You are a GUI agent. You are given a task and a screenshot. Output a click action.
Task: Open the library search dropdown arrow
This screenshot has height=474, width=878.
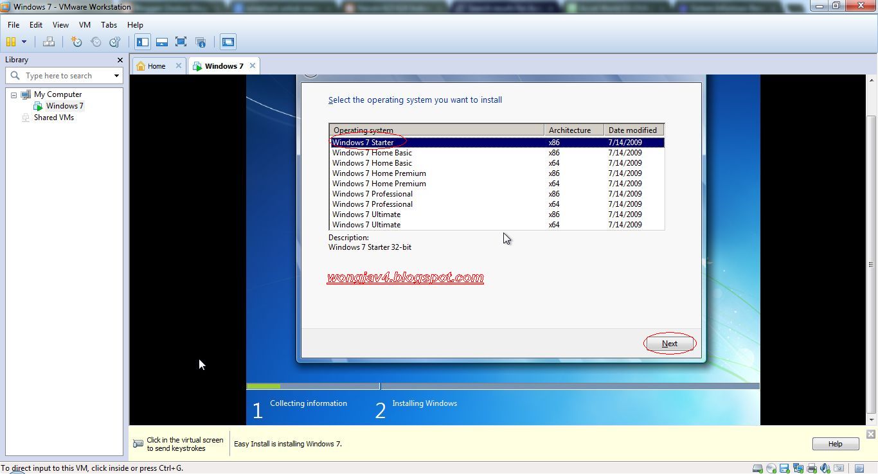pos(116,76)
